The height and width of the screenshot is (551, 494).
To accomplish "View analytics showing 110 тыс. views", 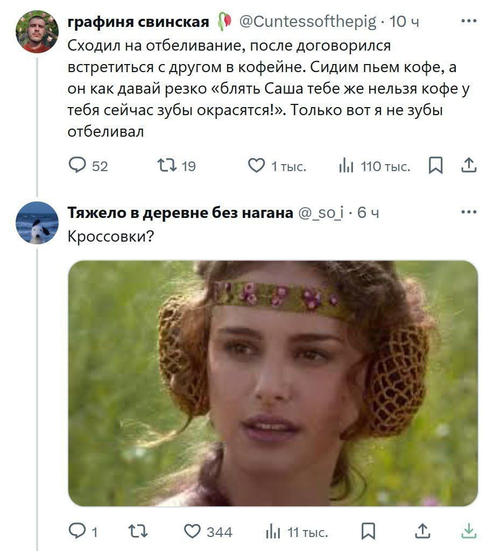I will click(374, 166).
